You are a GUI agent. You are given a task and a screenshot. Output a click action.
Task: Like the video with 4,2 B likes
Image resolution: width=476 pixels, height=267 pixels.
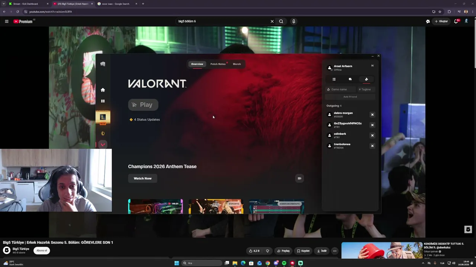pos(254,251)
